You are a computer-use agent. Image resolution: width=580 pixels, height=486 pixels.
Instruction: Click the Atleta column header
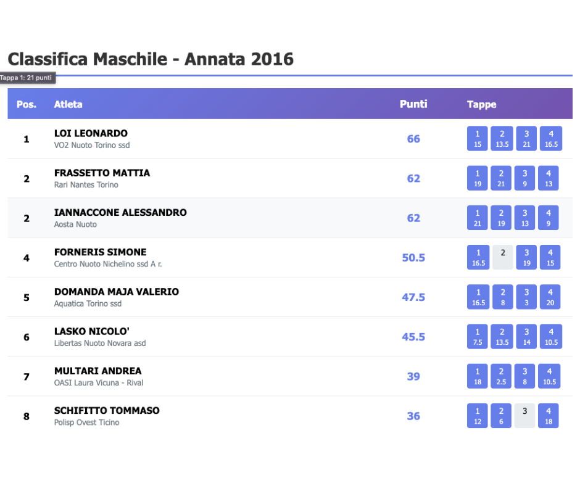click(68, 104)
